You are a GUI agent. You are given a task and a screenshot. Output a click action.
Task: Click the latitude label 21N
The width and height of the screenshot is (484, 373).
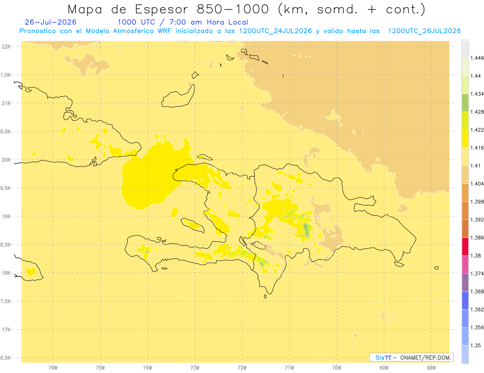coord(6,103)
